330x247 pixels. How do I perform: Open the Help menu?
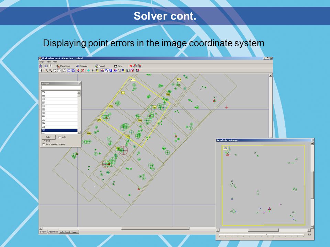pyautogui.click(x=55, y=62)
